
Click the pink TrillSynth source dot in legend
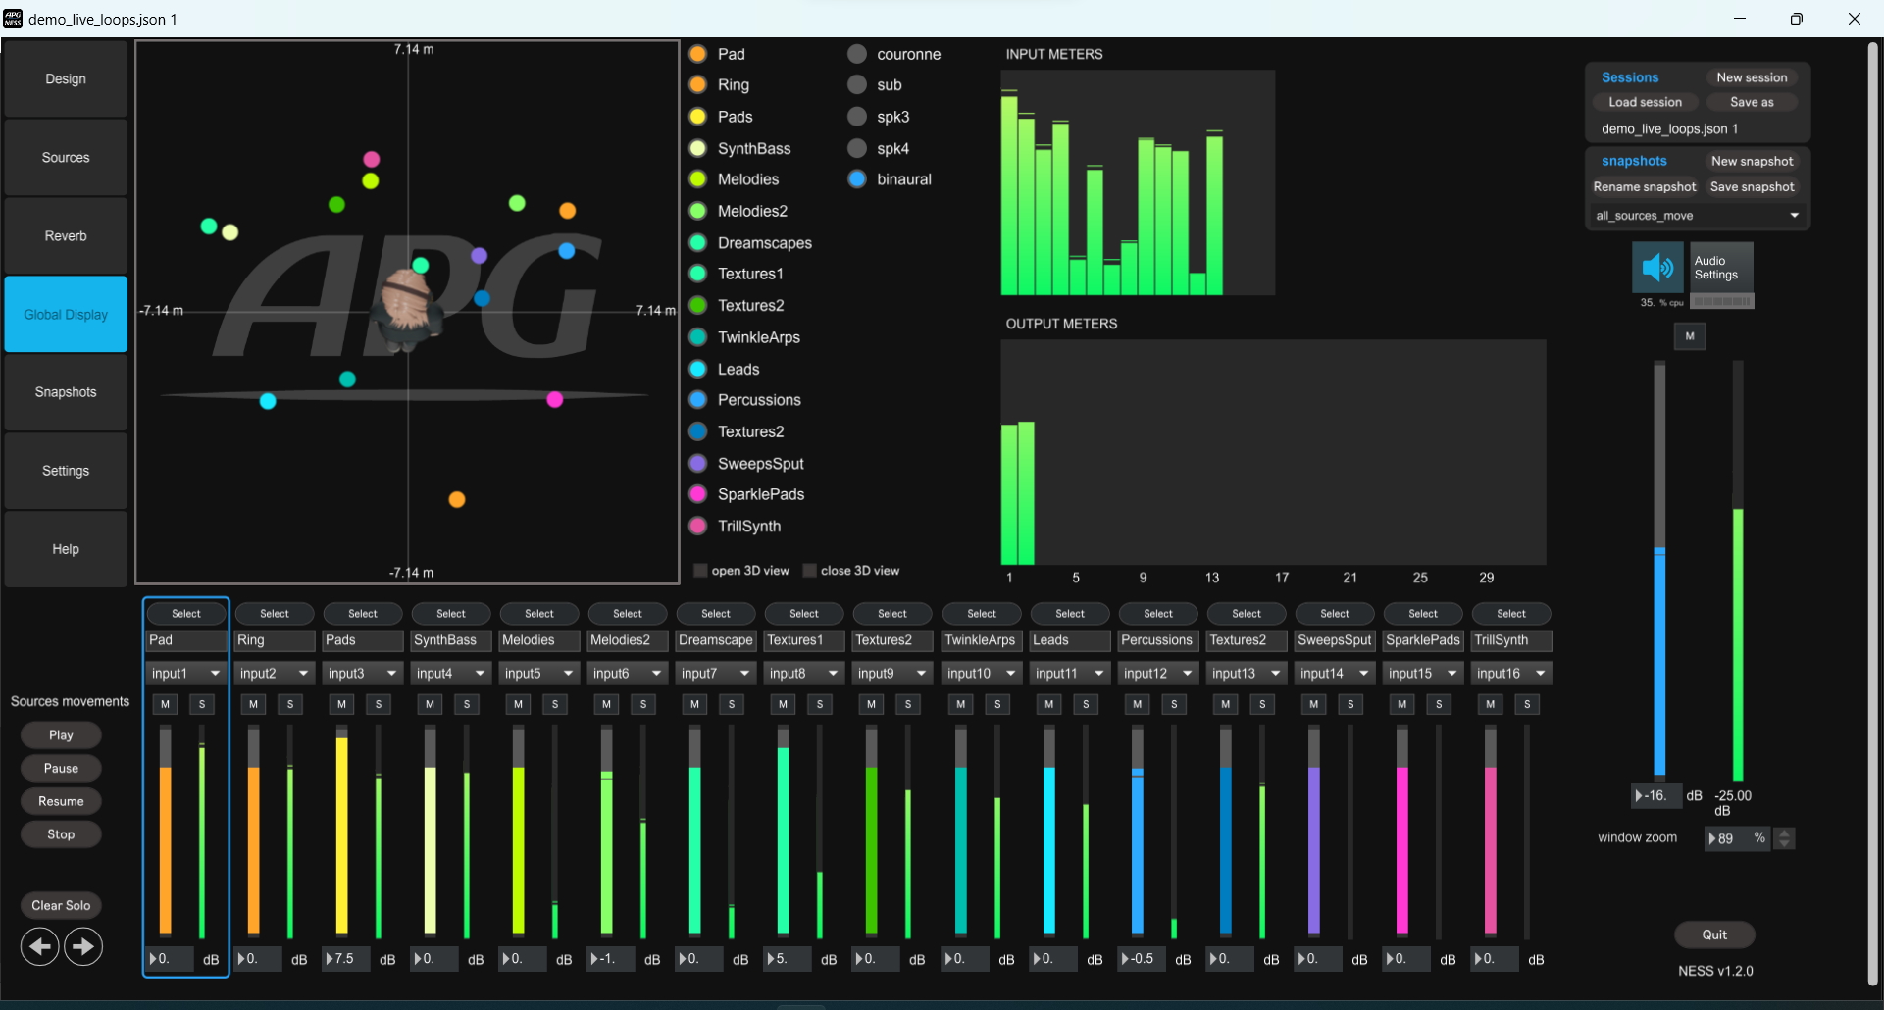click(x=698, y=526)
